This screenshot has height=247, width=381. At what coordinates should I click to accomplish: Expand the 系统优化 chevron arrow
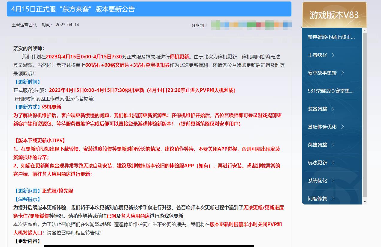[333, 181]
